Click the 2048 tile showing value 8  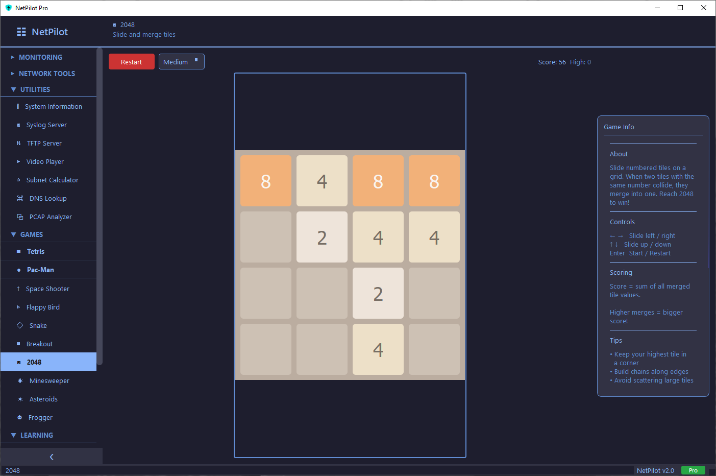pyautogui.click(x=265, y=180)
